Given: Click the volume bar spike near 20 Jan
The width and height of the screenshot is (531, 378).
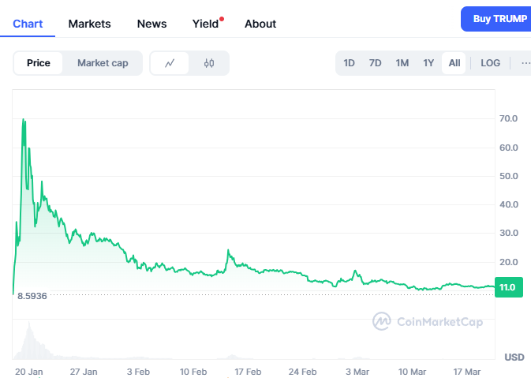Looking at the screenshot, I should coord(29,340).
